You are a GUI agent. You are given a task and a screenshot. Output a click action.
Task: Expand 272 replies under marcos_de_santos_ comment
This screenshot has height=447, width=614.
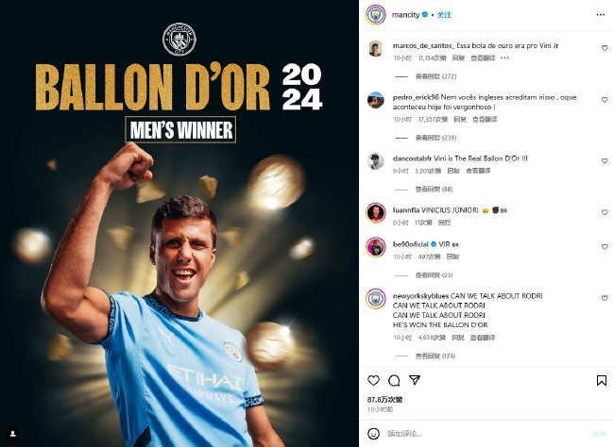pyautogui.click(x=435, y=76)
